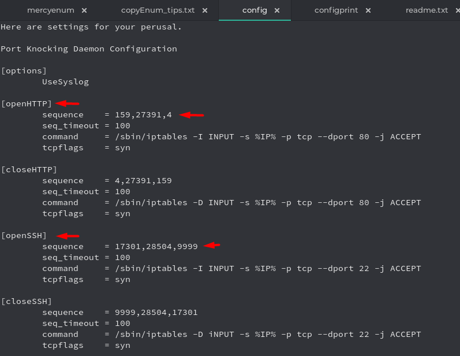Screen dimensions: 460x356
Task: Click the [openHTTP] section header
Action: click(26, 103)
